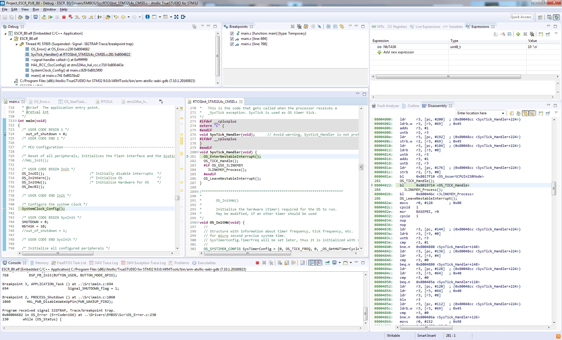Click Add new expression entry
This screenshot has width=562, height=340.
(x=398, y=52)
